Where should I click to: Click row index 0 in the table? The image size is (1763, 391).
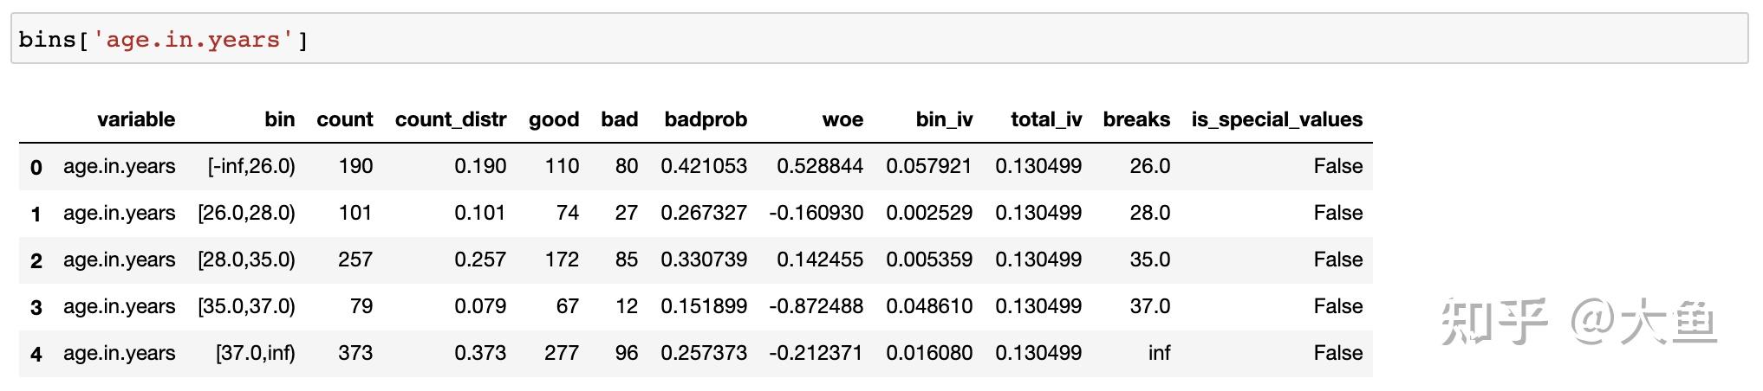click(x=36, y=167)
